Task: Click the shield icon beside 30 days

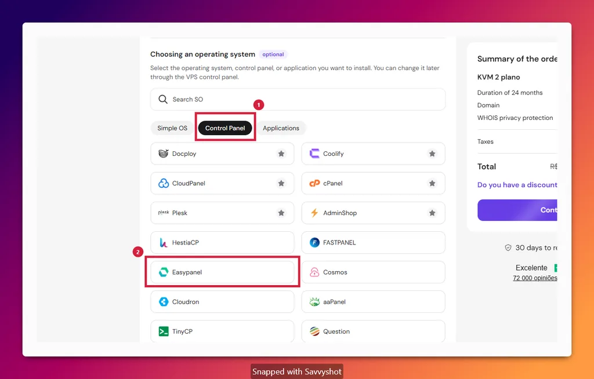Action: click(508, 247)
